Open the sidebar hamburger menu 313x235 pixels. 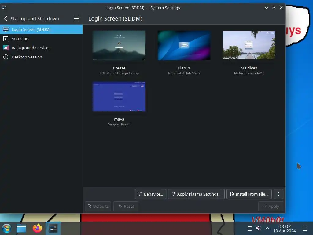tap(76, 19)
